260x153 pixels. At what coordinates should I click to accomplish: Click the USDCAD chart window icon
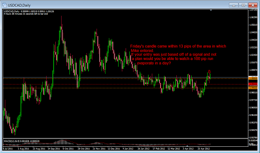click(5, 5)
